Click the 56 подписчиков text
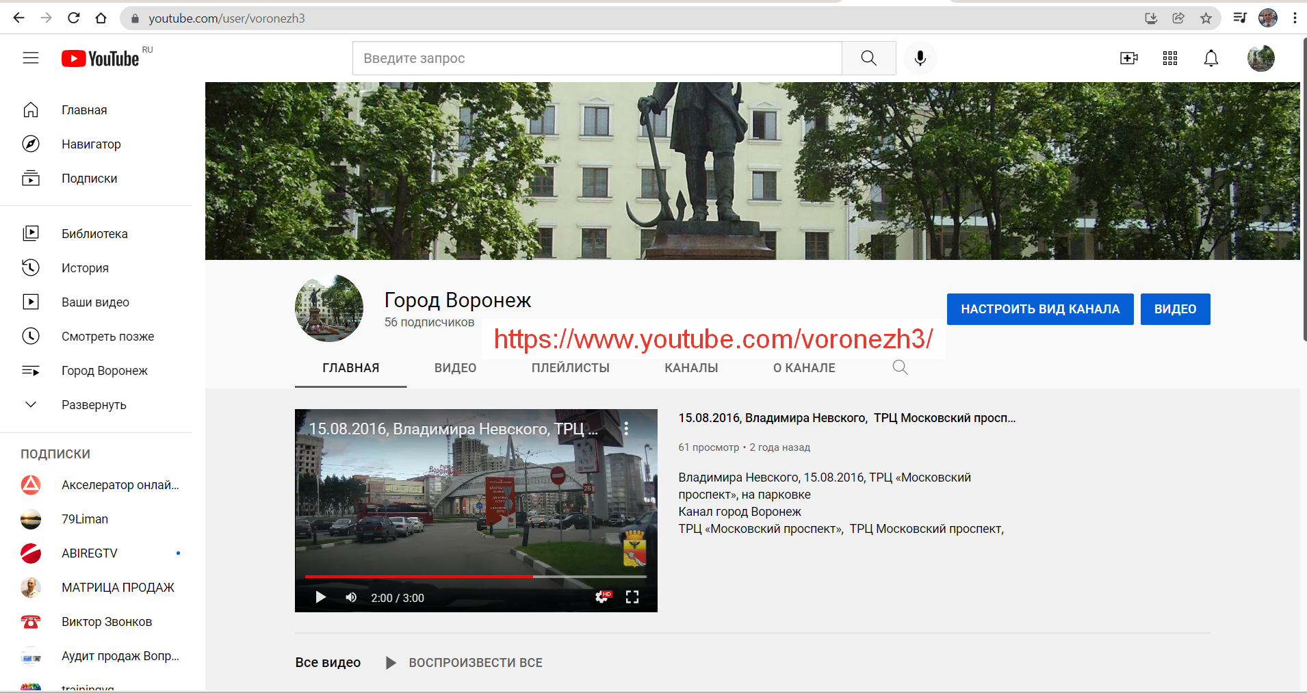1307x693 pixels. point(429,322)
